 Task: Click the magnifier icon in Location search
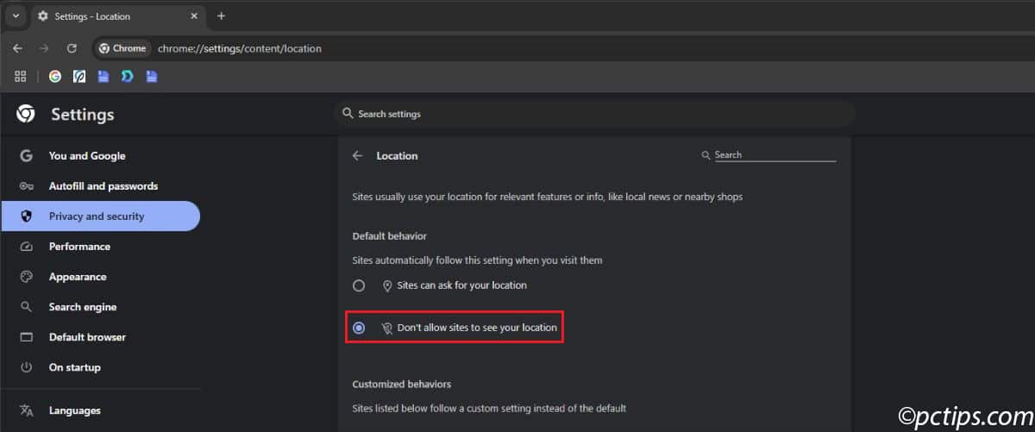tap(707, 155)
